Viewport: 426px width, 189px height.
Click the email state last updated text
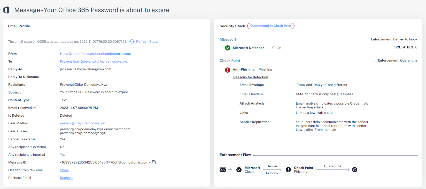pos(67,42)
